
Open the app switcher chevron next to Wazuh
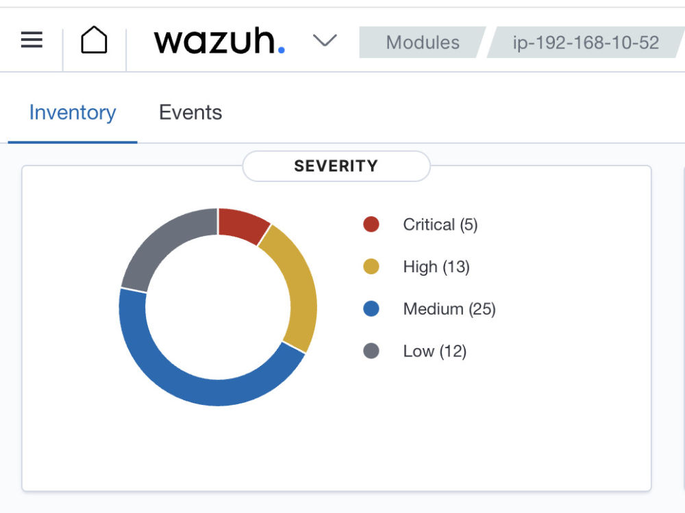pos(325,41)
